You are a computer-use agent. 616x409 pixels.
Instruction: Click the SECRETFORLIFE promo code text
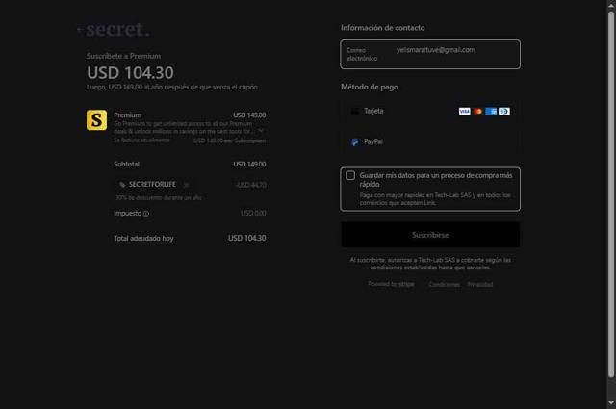152,184
